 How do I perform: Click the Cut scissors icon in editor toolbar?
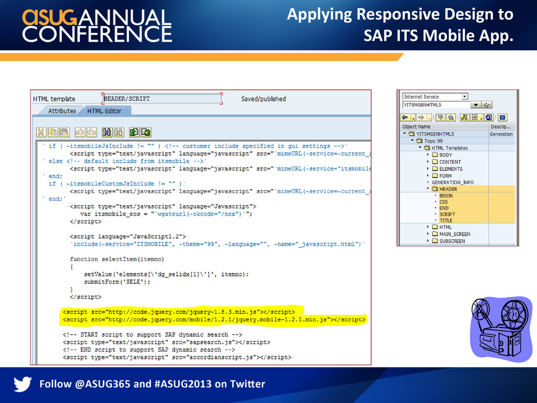pyautogui.click(x=41, y=132)
